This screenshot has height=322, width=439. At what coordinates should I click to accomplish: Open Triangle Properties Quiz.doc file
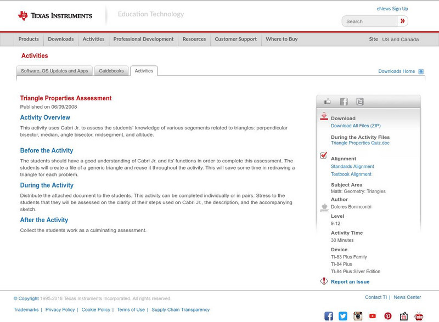point(360,143)
